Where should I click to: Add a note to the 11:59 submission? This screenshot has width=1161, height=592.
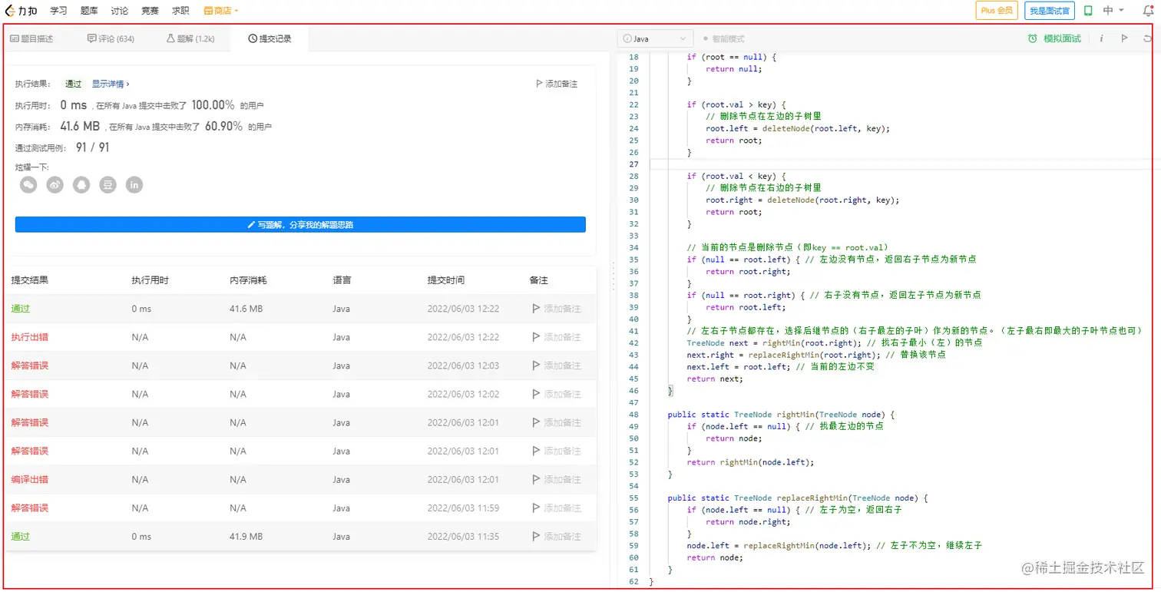click(x=557, y=508)
